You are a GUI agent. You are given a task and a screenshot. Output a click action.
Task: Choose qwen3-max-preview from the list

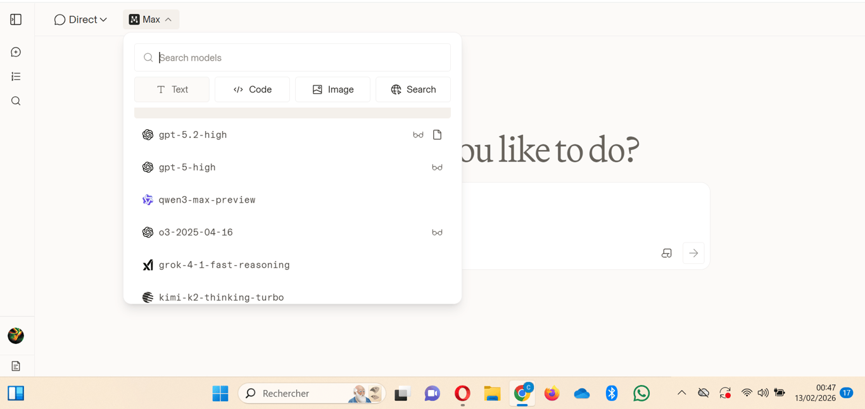(x=293, y=200)
